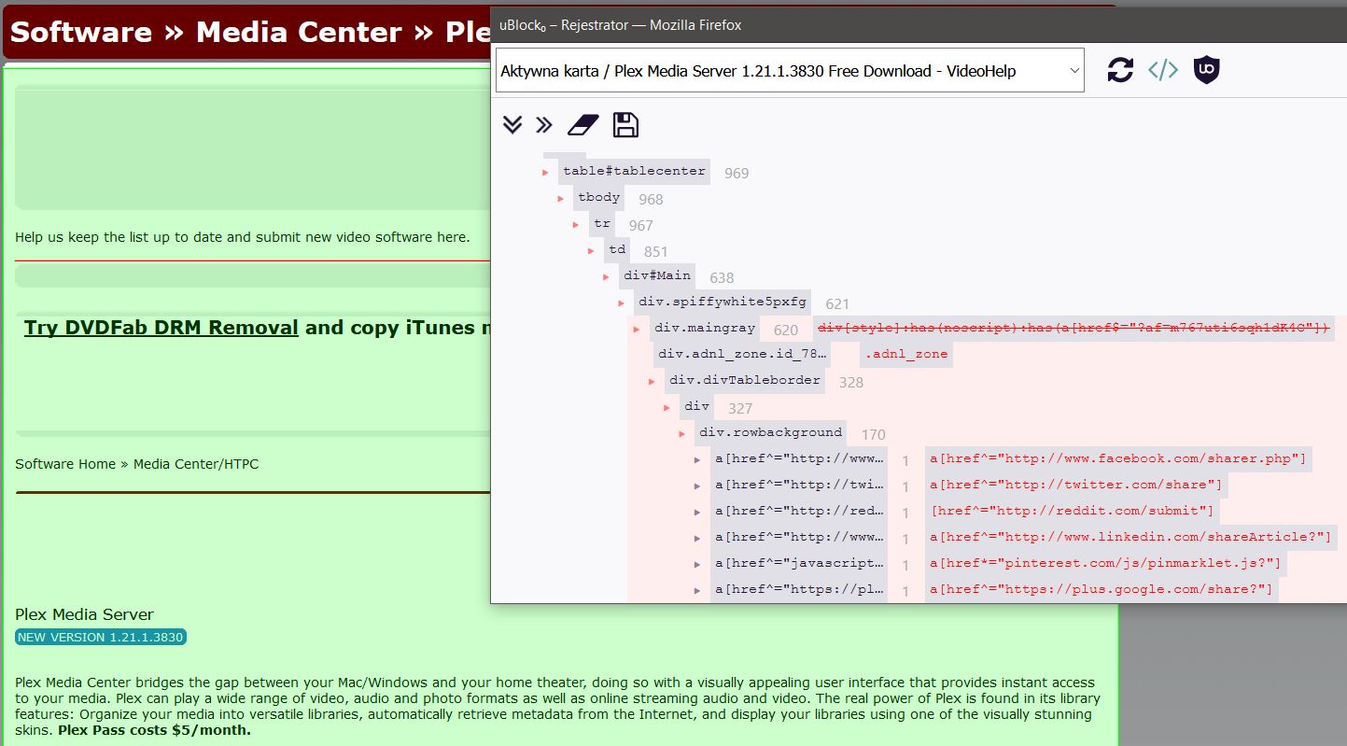
Task: Select the div.rowbackground tree node
Action: [771, 432]
